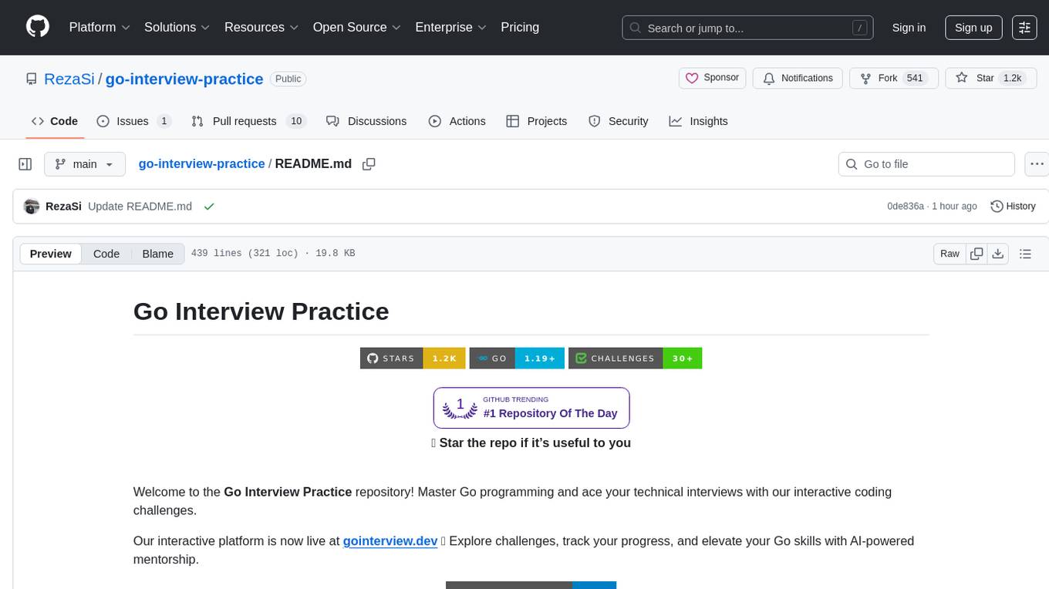Screen dimensions: 1049x589
Task: Download the raw file
Action: [x=997, y=254]
